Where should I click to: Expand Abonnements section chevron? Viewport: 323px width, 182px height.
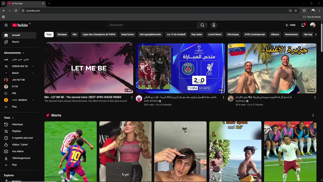pos(24,53)
